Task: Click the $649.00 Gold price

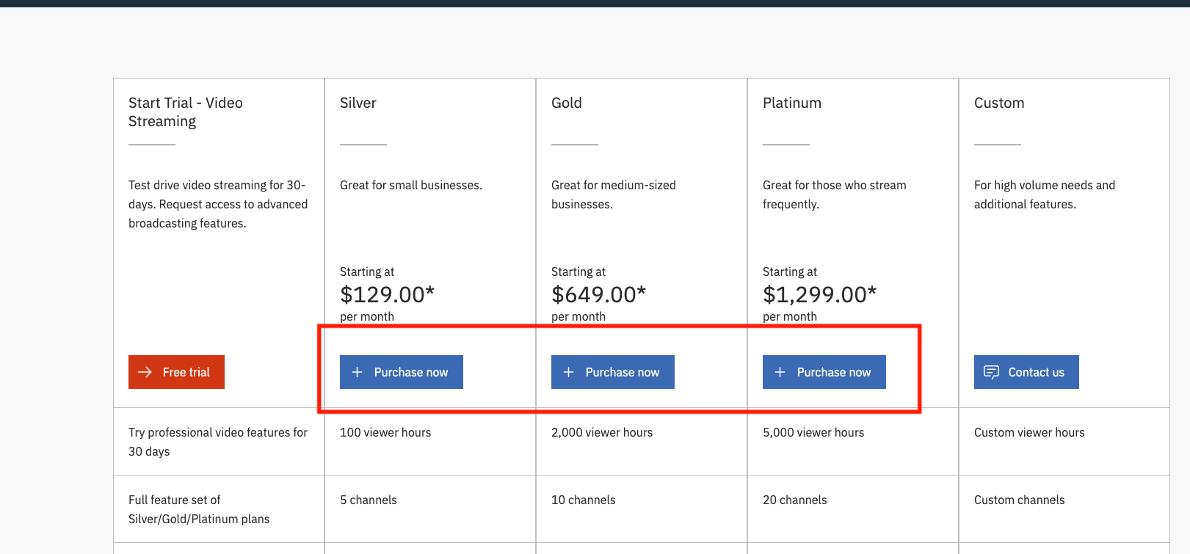Action: (x=599, y=294)
